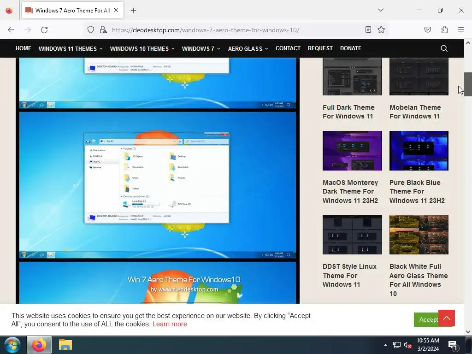Reload the current page
The image size is (472, 354).
(44, 30)
